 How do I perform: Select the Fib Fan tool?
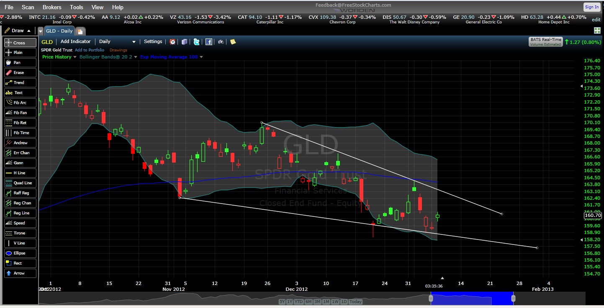pyautogui.click(x=20, y=113)
